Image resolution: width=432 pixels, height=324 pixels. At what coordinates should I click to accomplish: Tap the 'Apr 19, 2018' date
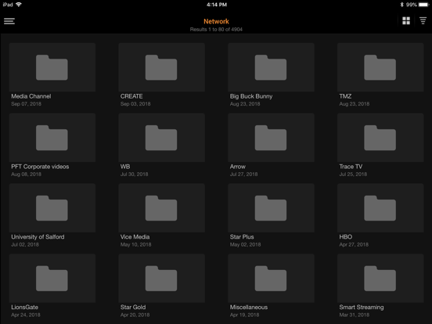(244, 315)
